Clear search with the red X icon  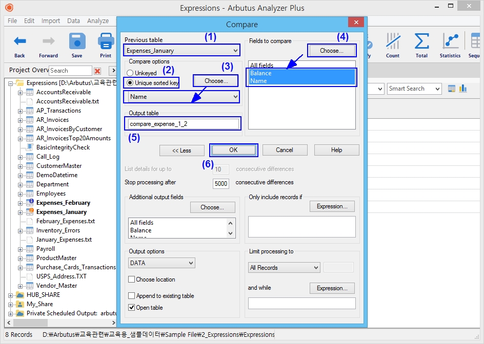(x=97, y=71)
